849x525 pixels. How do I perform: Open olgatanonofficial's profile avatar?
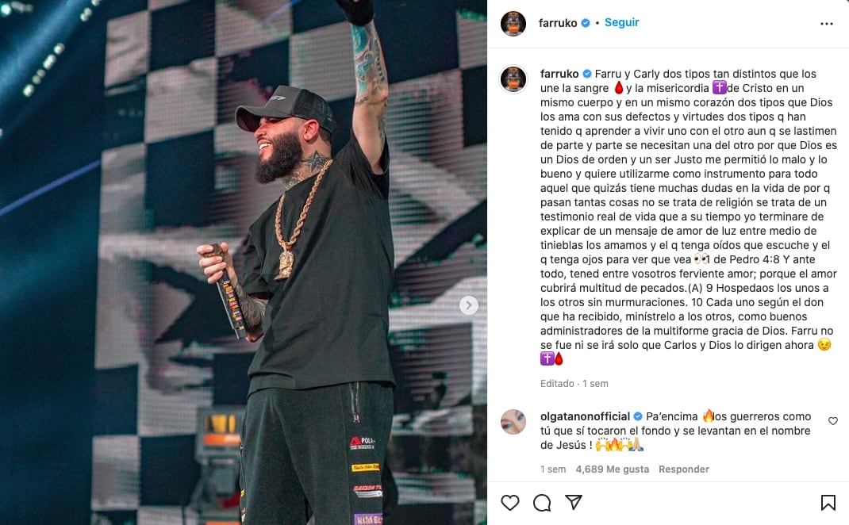tap(513, 422)
